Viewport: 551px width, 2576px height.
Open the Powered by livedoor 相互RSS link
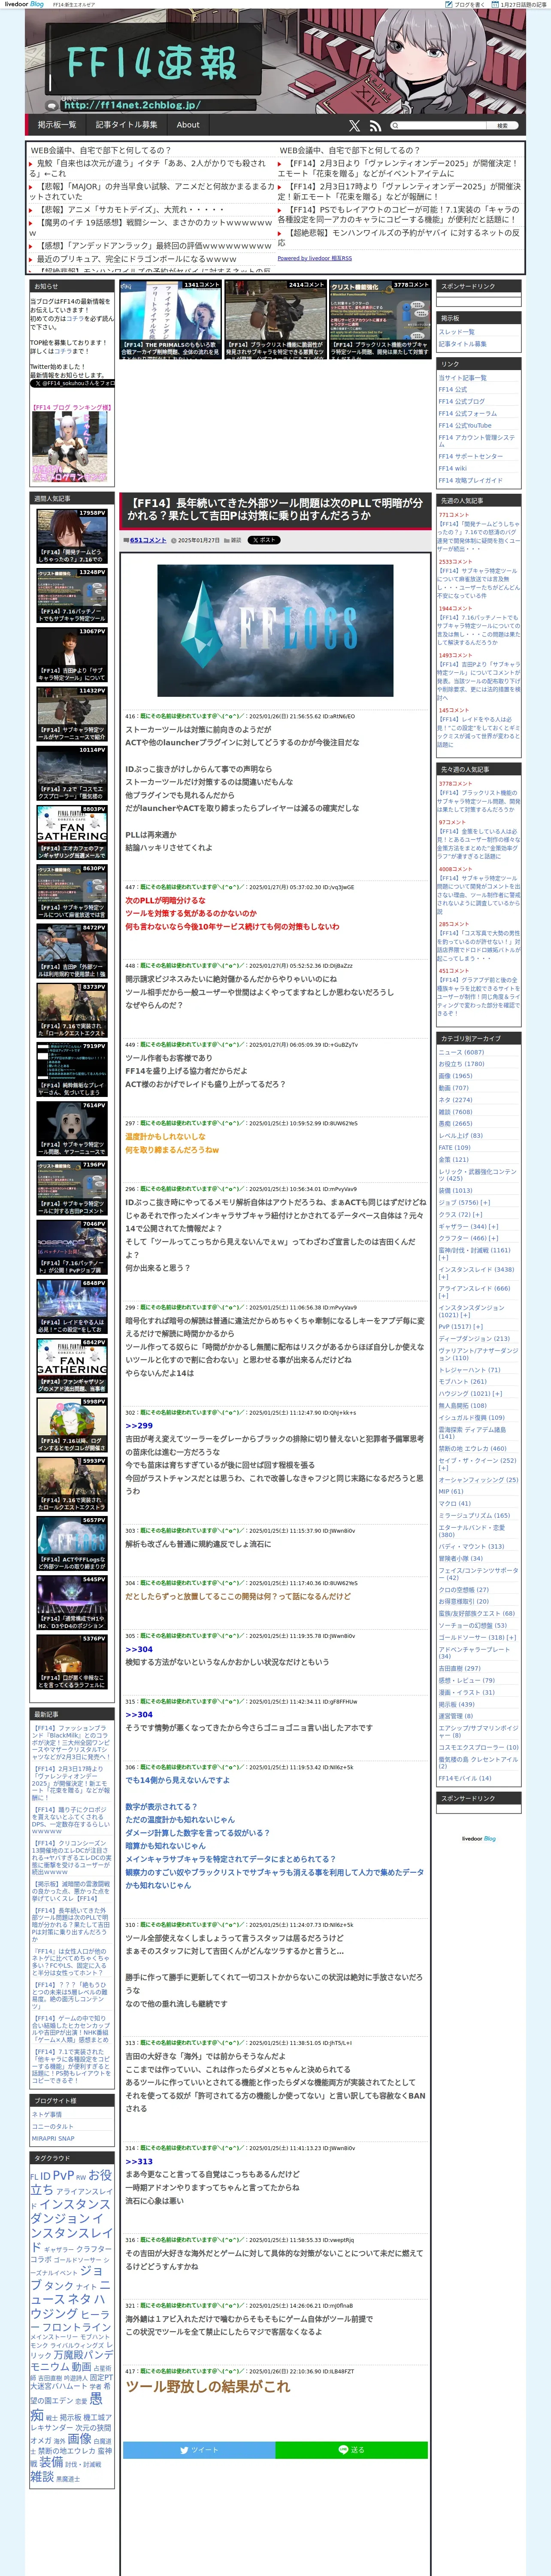314,258
